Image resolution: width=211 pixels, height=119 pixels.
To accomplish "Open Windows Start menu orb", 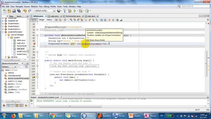I will (x=4, y=116).
